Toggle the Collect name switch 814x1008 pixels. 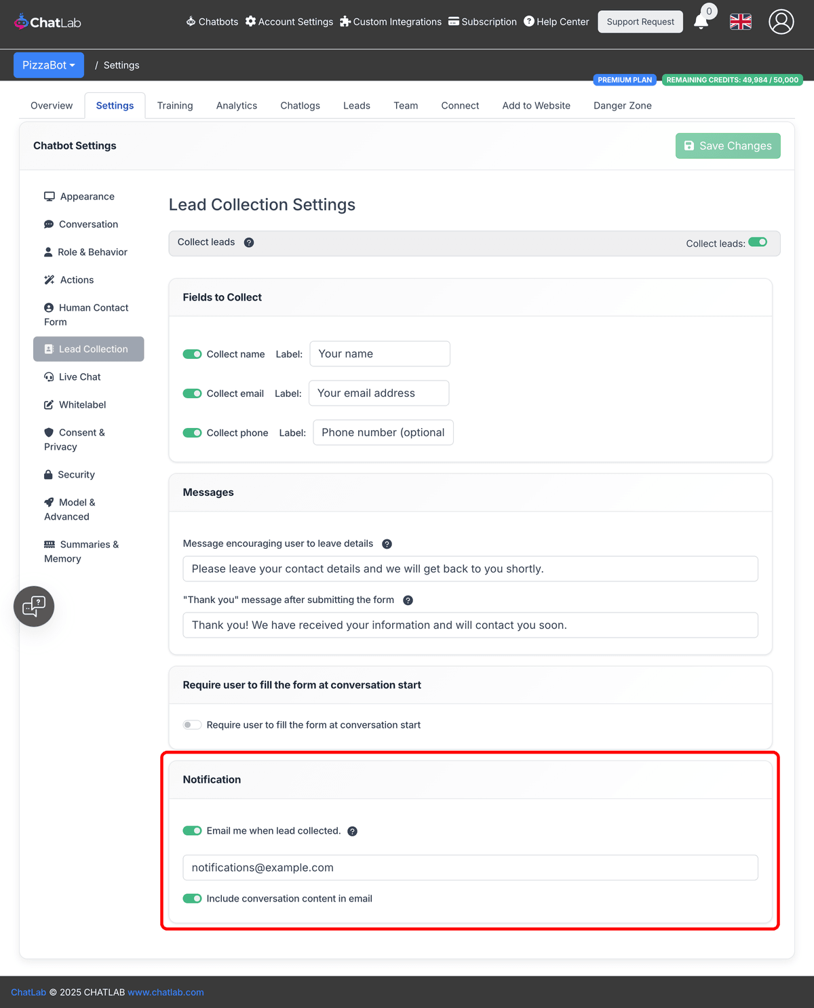pos(192,354)
